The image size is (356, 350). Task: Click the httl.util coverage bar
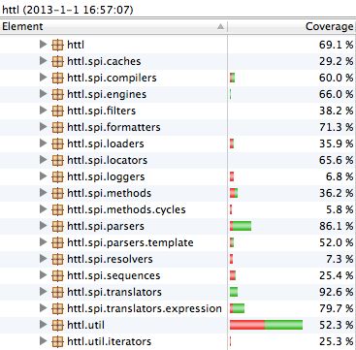[x=267, y=325]
